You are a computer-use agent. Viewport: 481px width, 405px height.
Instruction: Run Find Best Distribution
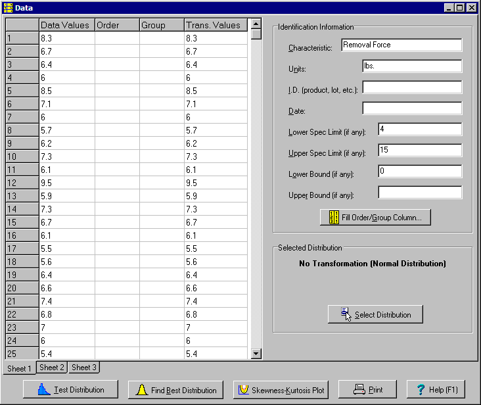coord(175,390)
